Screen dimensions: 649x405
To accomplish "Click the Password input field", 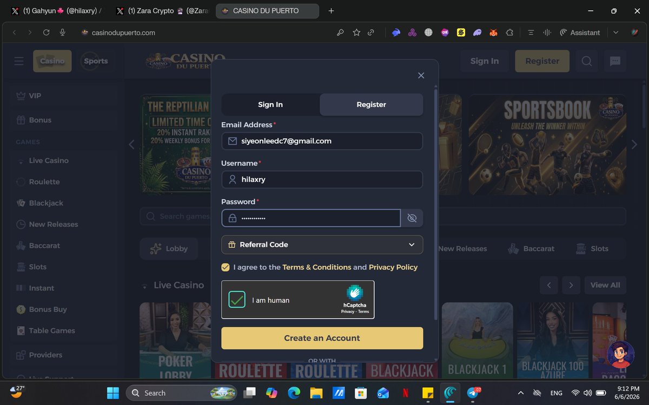I will tap(311, 218).
